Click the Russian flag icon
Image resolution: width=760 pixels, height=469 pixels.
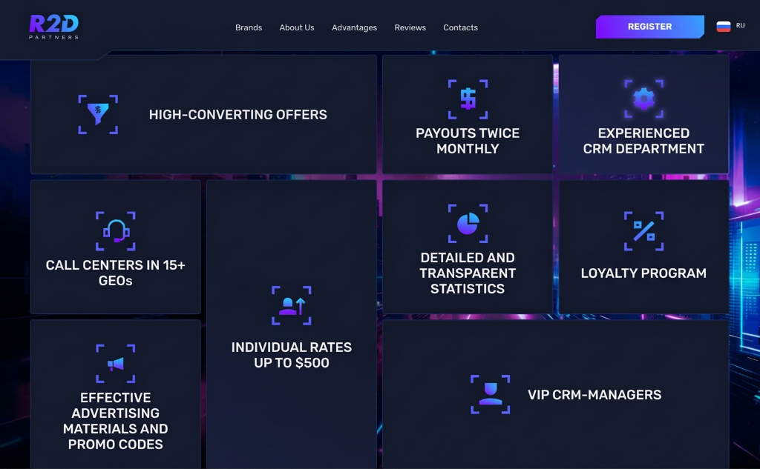tap(723, 27)
